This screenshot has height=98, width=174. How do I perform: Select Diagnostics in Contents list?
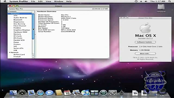(19, 22)
